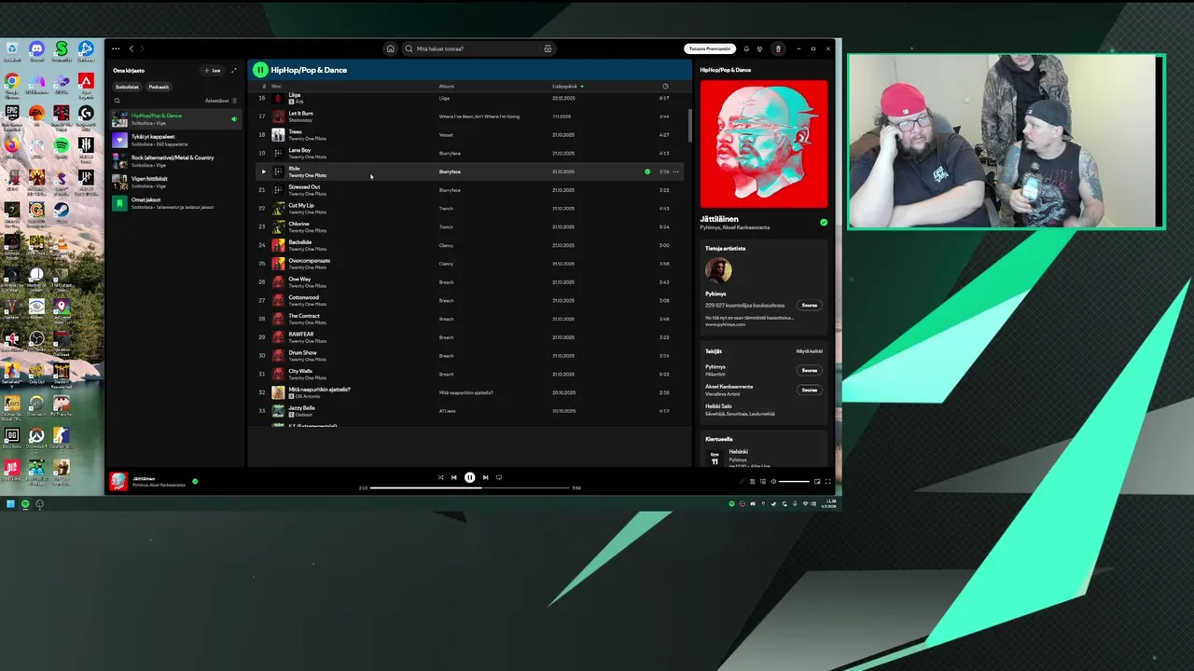The height and width of the screenshot is (671, 1194).
Task: Skip to next track
Action: [x=485, y=477]
